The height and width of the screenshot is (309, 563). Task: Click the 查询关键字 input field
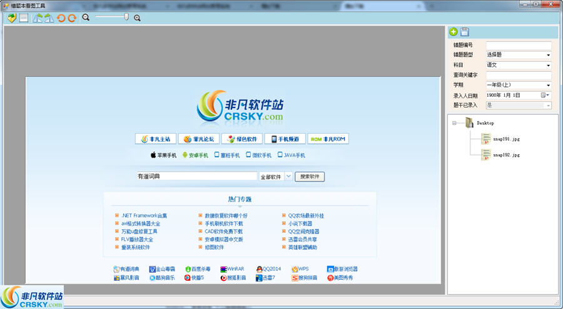tap(519, 76)
